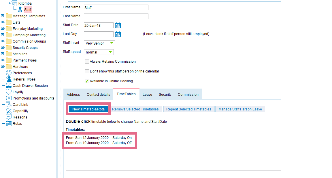Expand the Attributes tree node

point(3,54)
